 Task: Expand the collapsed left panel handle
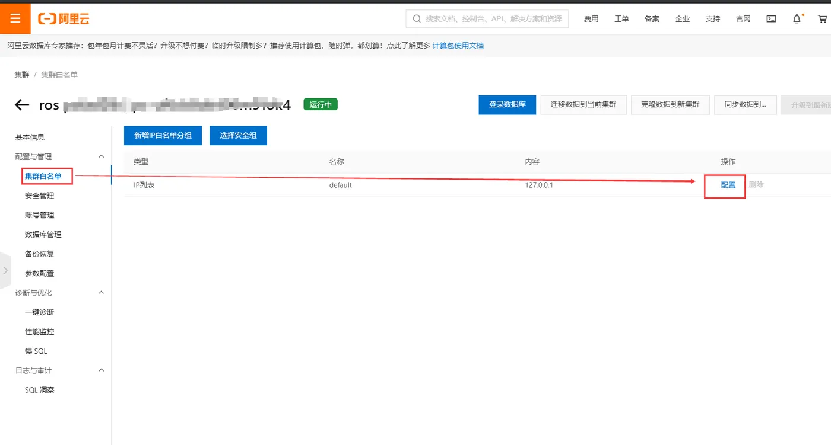pos(5,270)
